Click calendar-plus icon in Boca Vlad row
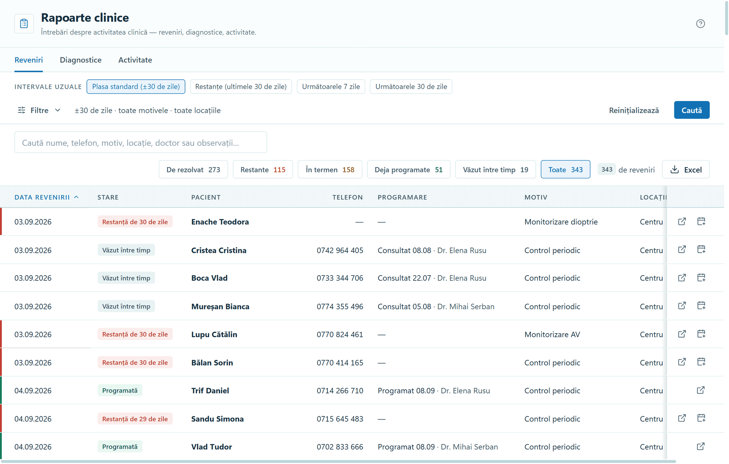729x464 pixels. click(701, 278)
